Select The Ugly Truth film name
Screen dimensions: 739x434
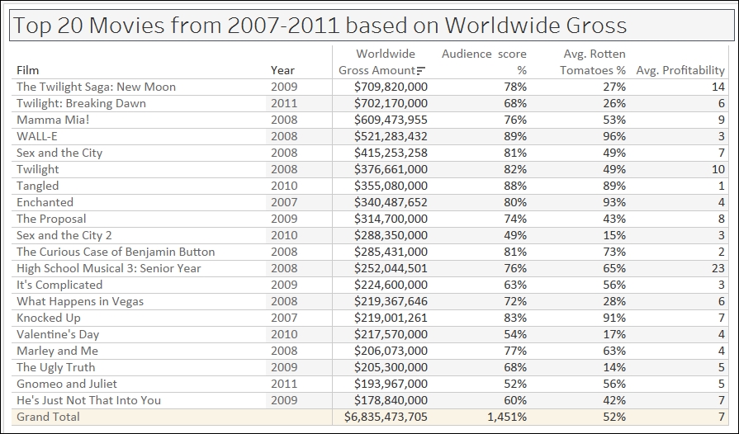tap(55, 367)
